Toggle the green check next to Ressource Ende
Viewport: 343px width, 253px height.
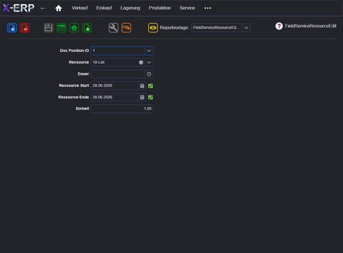click(x=151, y=97)
